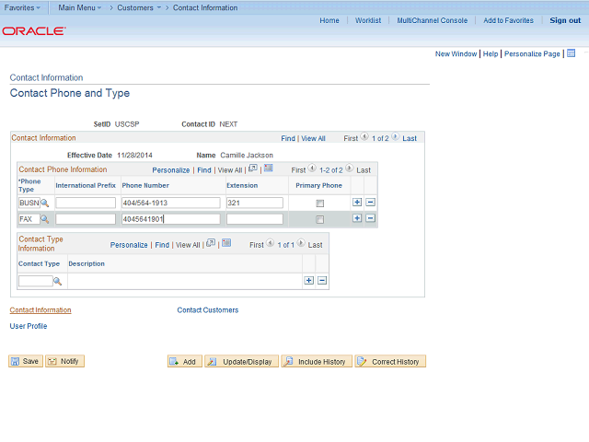The image size is (589, 442).
Task: Open MultiChannel Console
Action: 432,20
